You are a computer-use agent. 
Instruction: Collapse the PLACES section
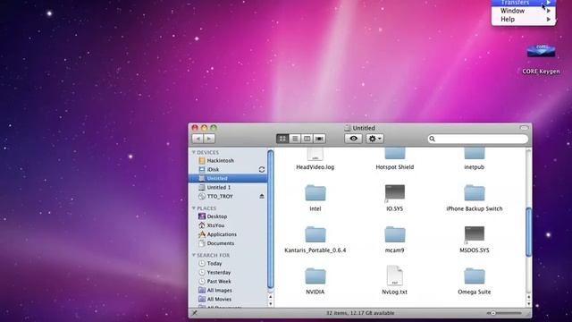click(x=194, y=208)
